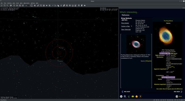The width and height of the screenshot is (185, 101).
Task: Click the Ring Nebula photo in info box
Action: 136,44
